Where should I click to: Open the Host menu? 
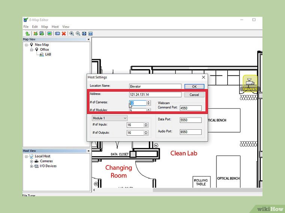click(55, 27)
